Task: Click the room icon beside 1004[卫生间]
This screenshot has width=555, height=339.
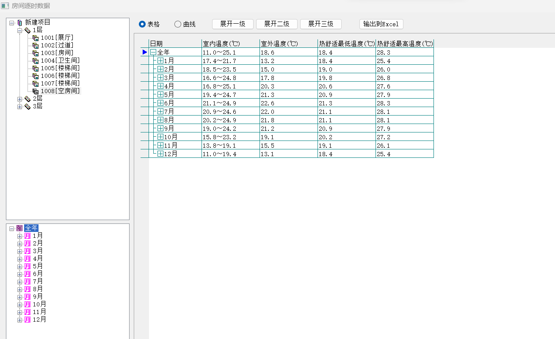Action: 36,61
